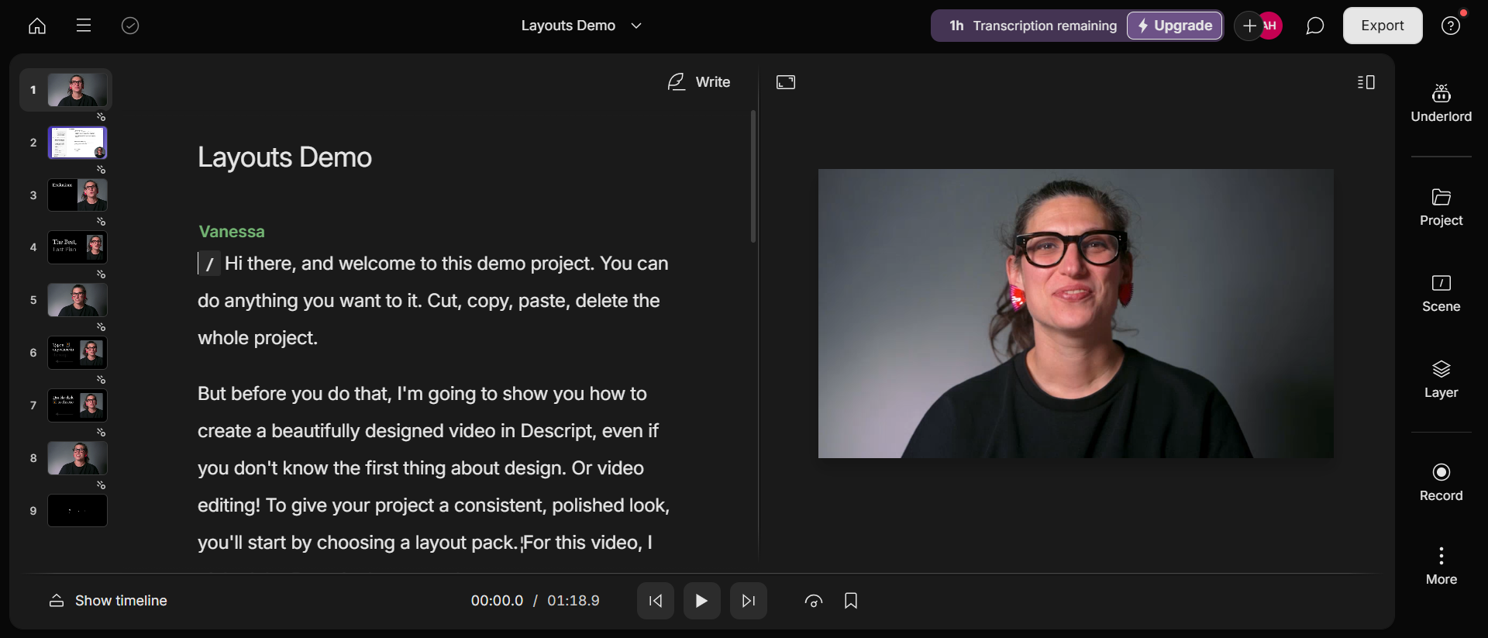Select scene 3 thumbnail
1488x638 pixels.
tap(77, 195)
